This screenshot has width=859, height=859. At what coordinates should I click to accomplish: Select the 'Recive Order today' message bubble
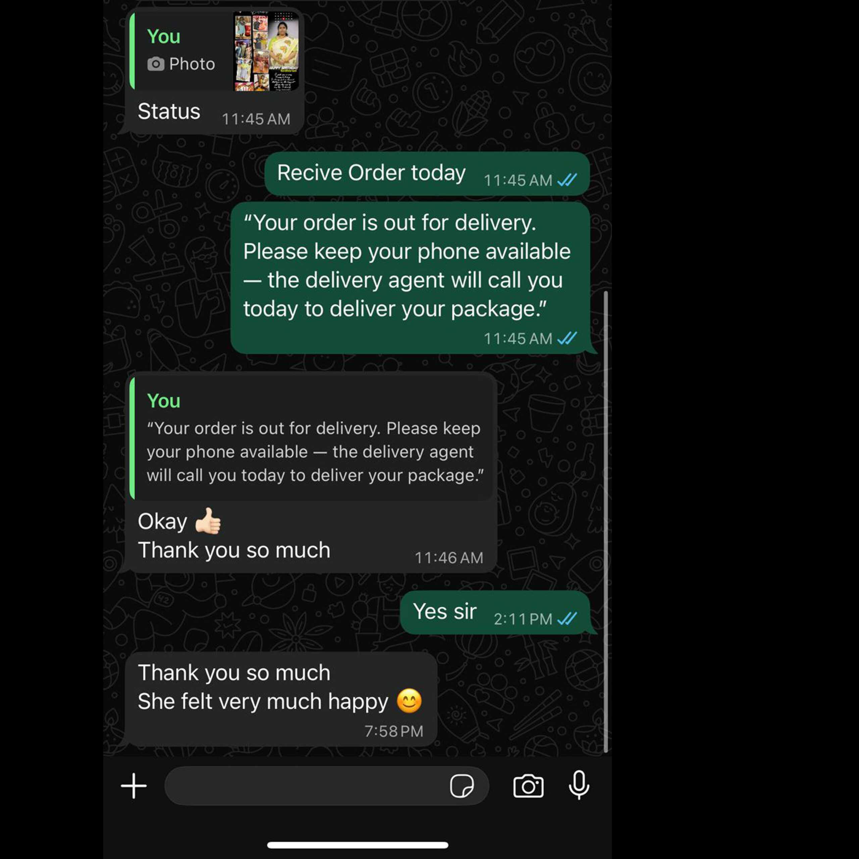(427, 174)
